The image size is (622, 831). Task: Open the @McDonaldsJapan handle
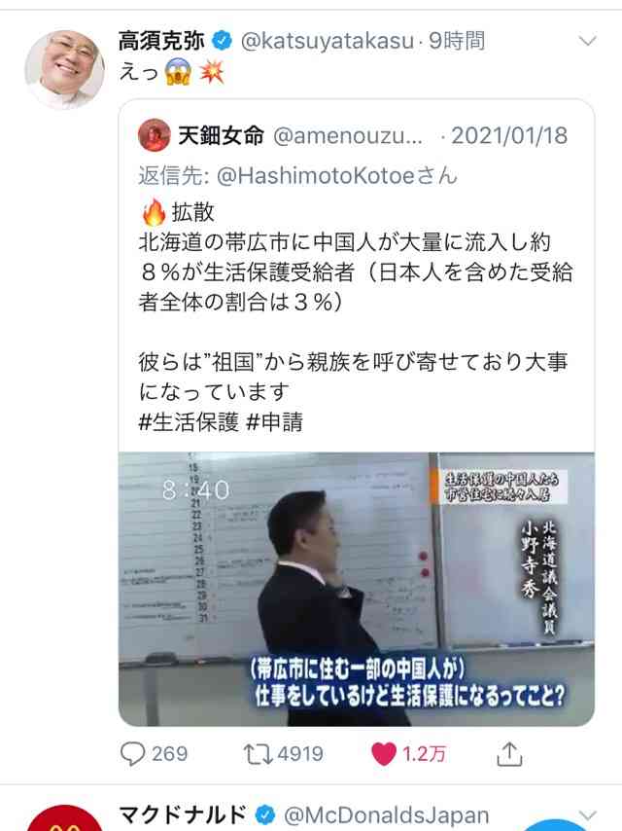(387, 815)
